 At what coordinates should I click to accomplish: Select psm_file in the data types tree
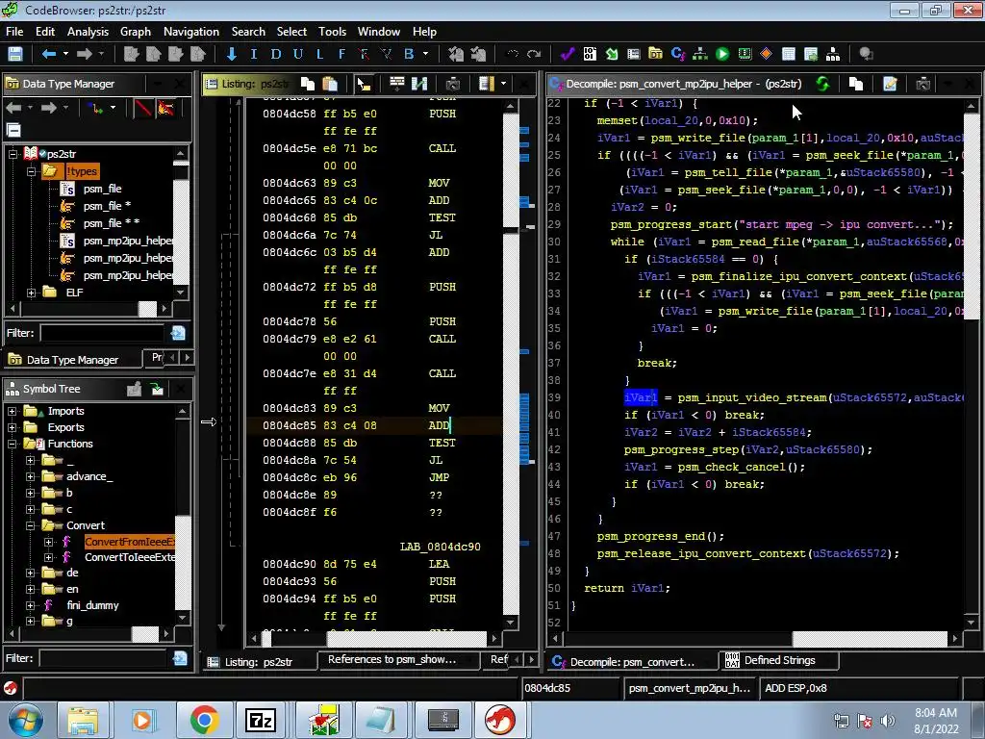pyautogui.click(x=102, y=189)
